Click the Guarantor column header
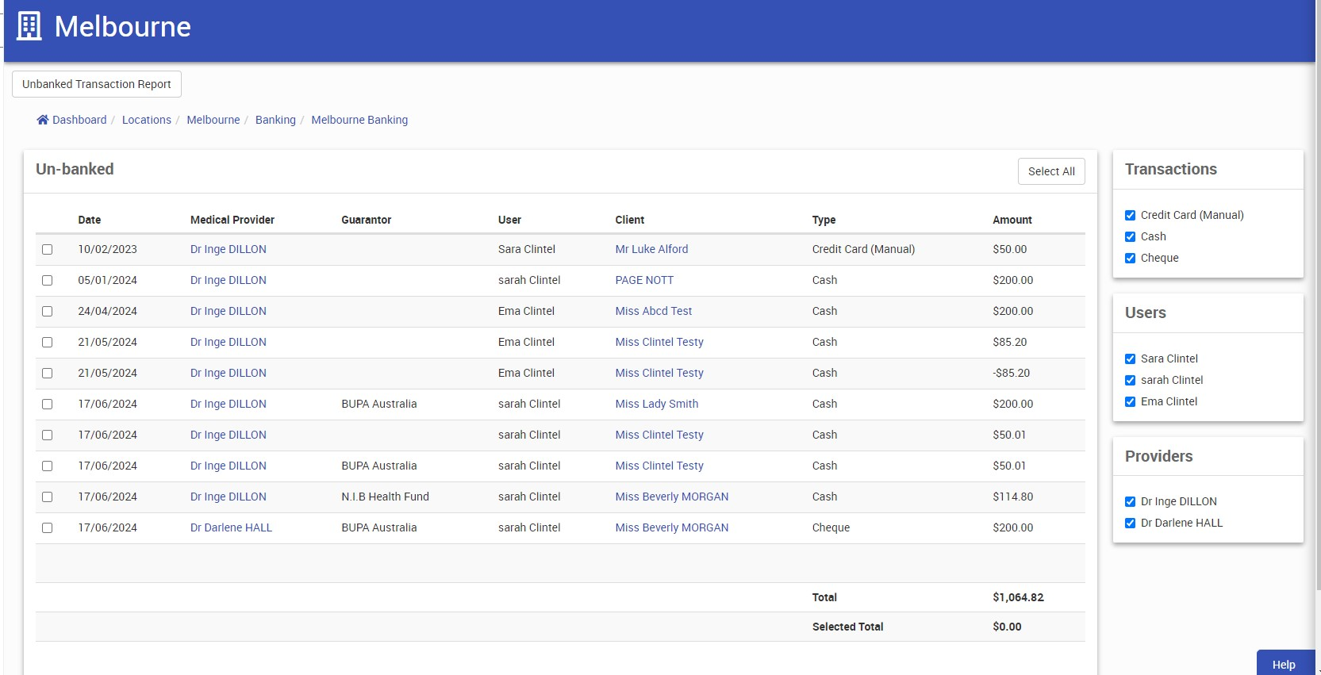 pyautogui.click(x=367, y=220)
